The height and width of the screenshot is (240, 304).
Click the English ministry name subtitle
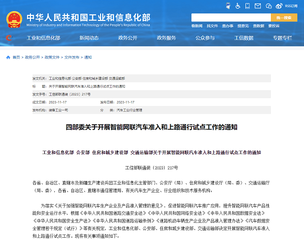pyautogui.click(x=88, y=25)
